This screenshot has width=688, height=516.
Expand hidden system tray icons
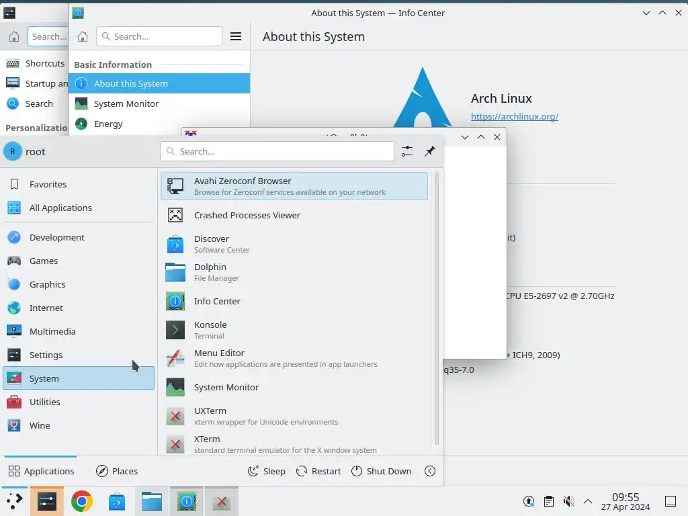(x=588, y=501)
